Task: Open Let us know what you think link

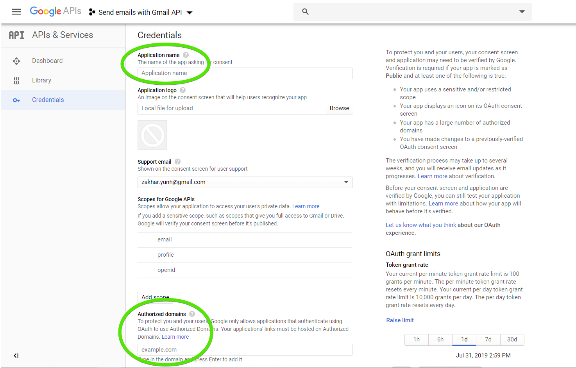Action: (421, 225)
